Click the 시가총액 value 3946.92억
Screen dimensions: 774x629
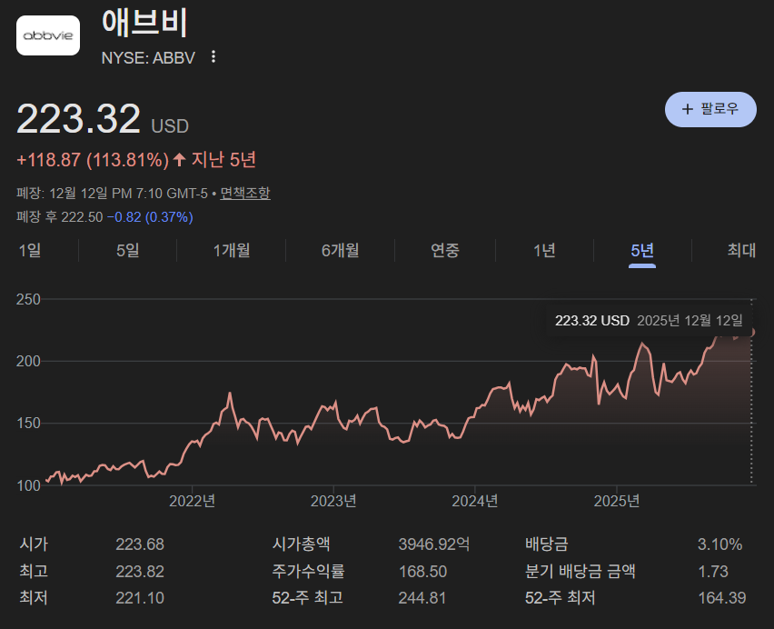click(434, 544)
